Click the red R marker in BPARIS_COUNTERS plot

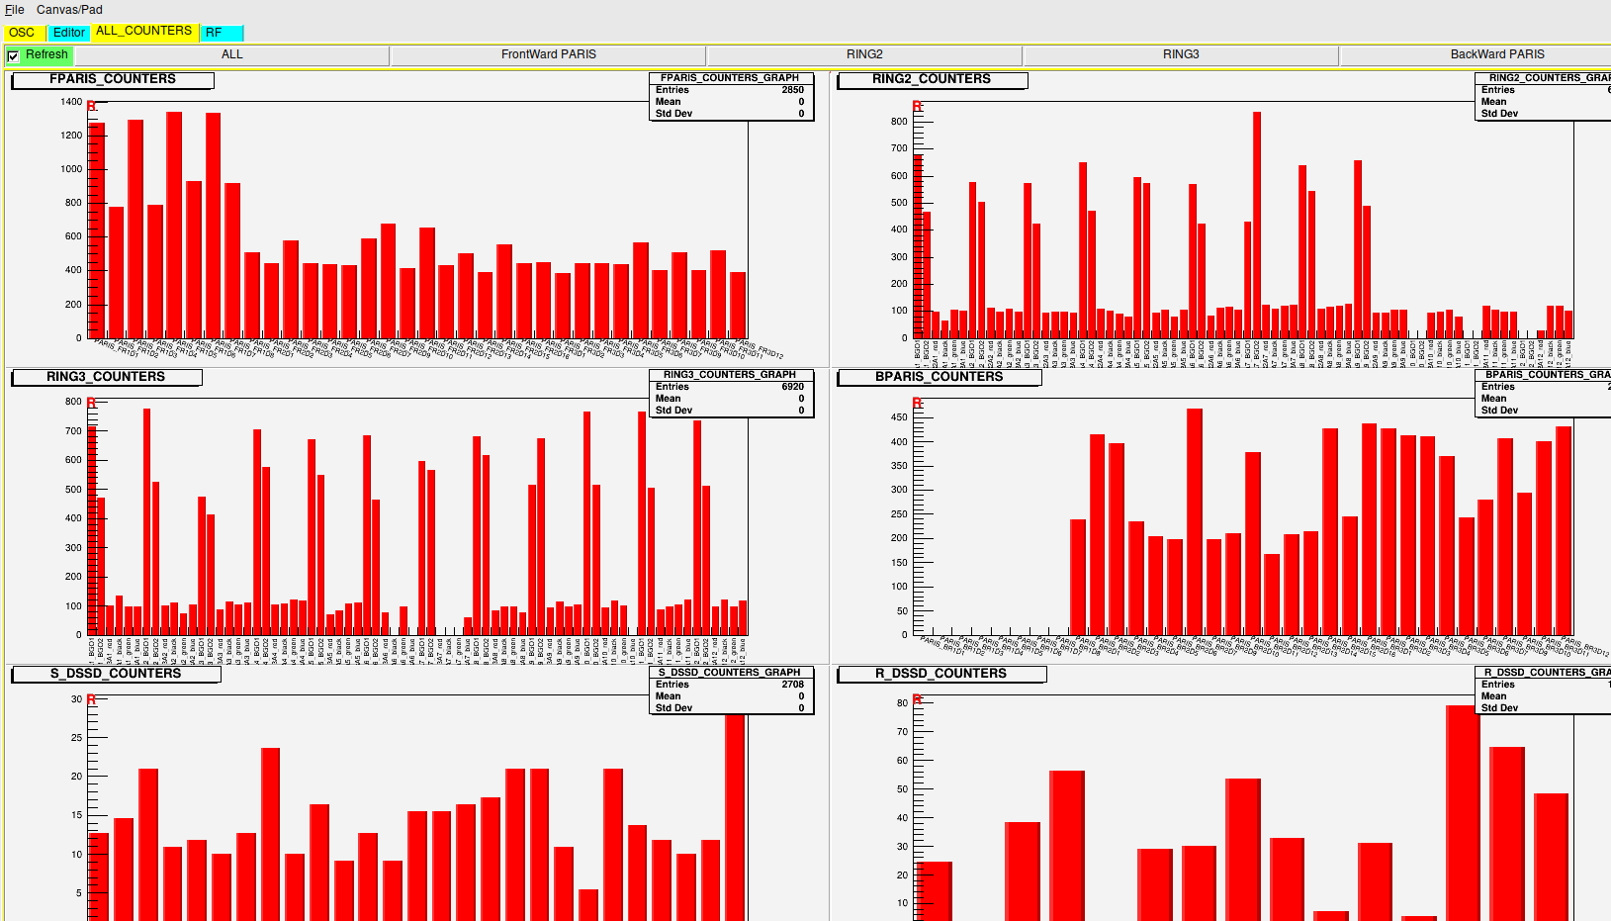pyautogui.click(x=917, y=403)
